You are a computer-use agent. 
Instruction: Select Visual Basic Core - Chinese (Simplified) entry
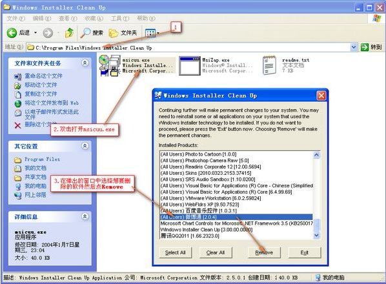pyautogui.click(x=237, y=185)
